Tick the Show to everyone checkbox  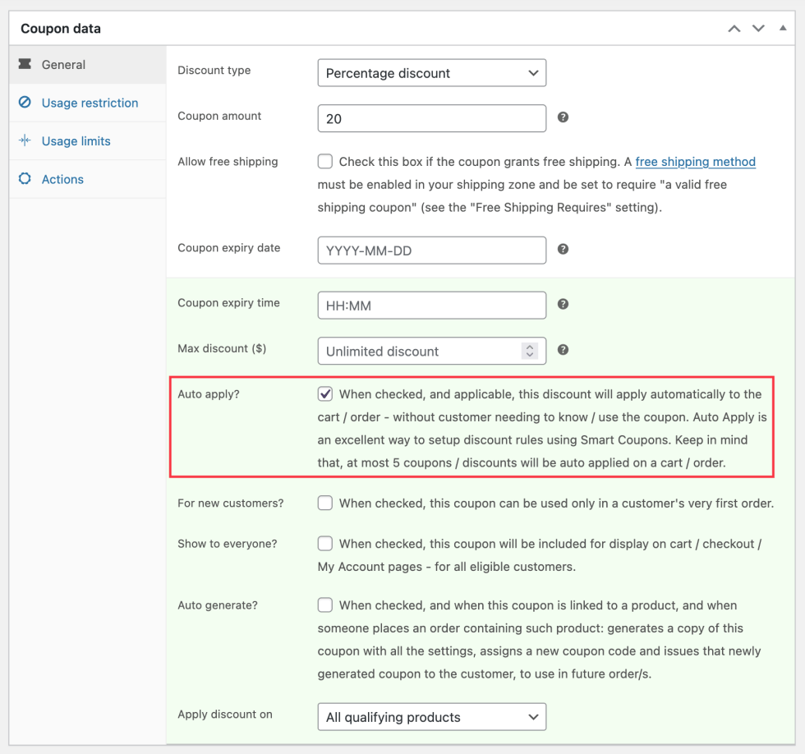point(325,544)
